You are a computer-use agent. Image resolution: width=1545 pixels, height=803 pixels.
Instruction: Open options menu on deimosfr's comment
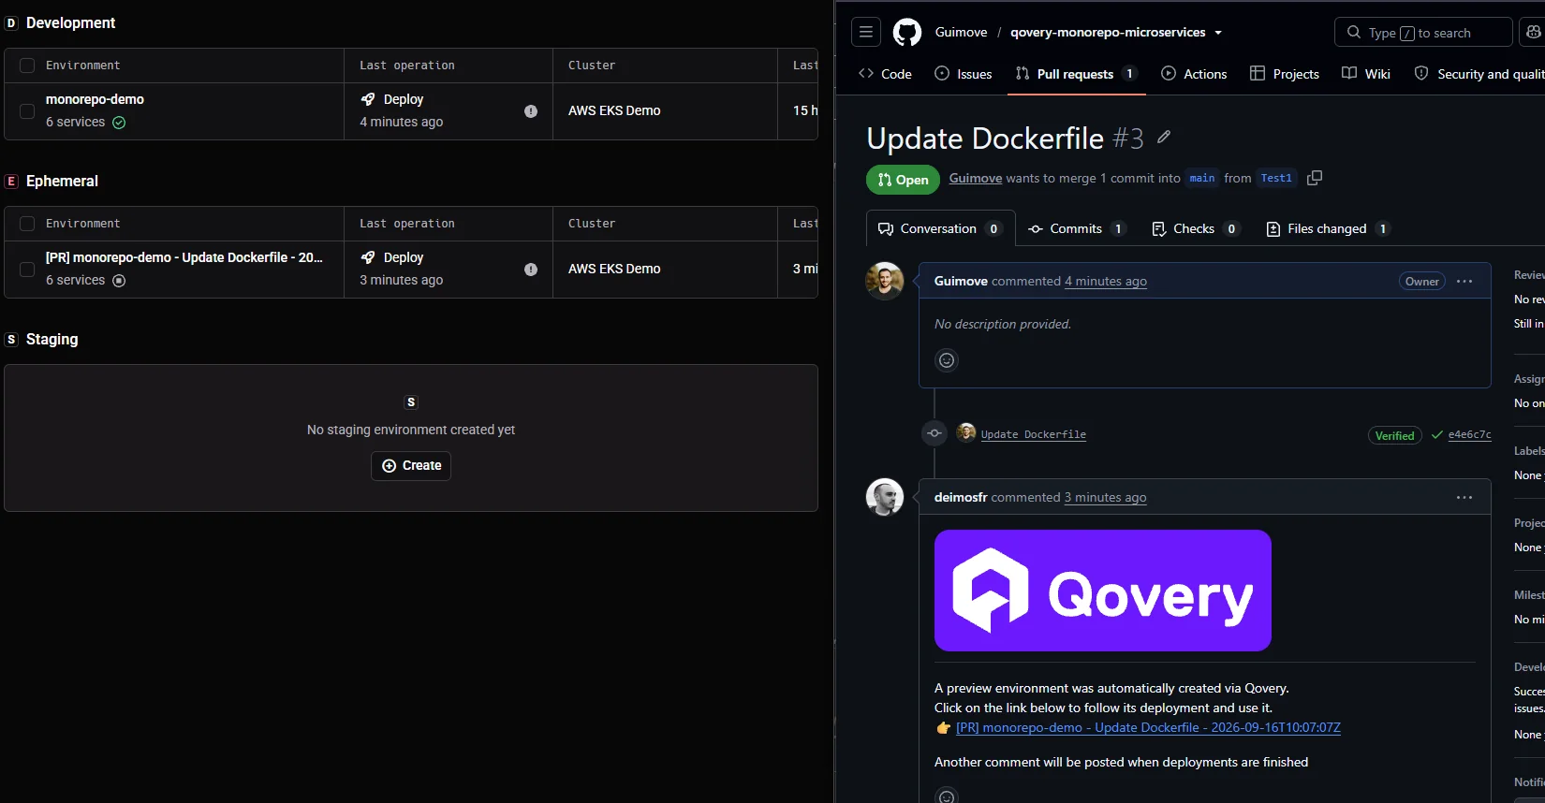point(1464,497)
